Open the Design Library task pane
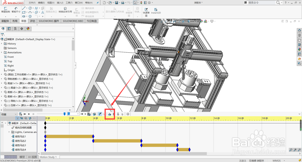 coord(300,35)
